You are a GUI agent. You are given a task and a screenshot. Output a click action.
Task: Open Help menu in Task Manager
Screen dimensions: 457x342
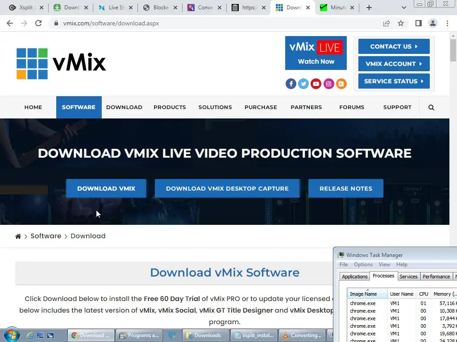pyautogui.click(x=402, y=265)
